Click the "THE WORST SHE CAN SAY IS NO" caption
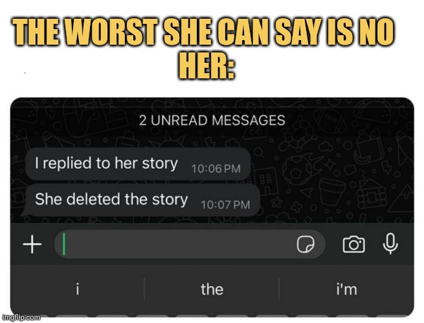 point(203,32)
